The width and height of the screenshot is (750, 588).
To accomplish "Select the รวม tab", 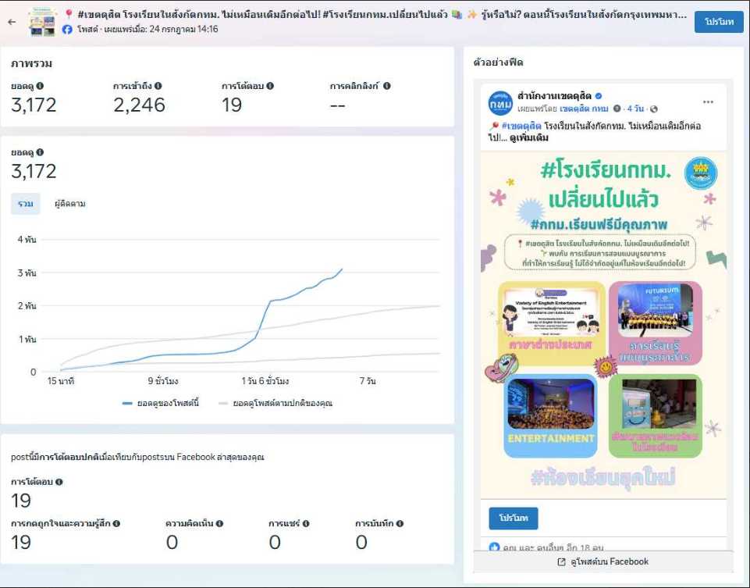I will [26, 204].
